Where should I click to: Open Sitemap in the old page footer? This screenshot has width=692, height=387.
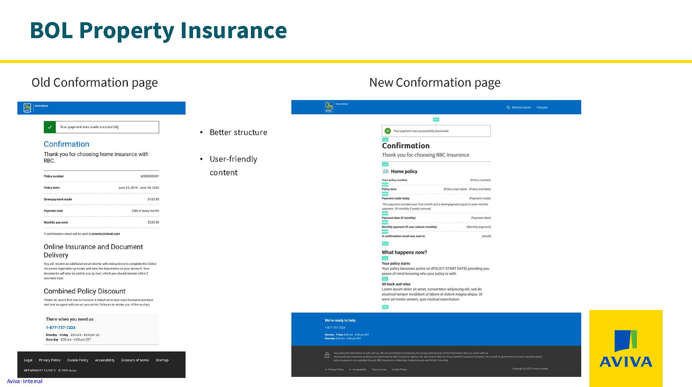click(162, 360)
